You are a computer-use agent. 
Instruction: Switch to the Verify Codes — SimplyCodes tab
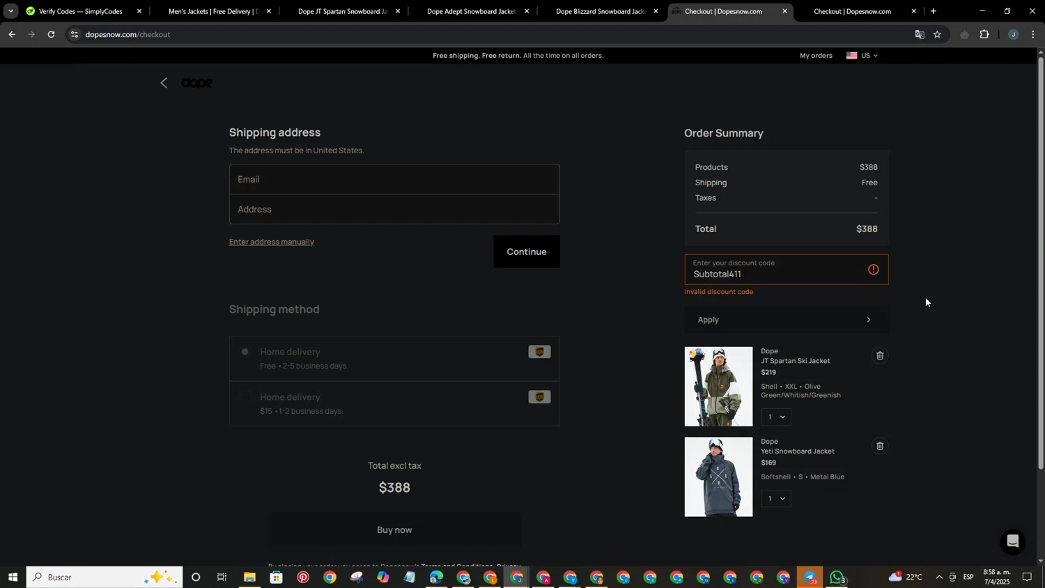point(81,11)
